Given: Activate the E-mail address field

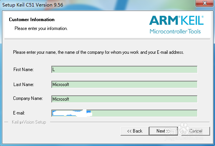Looking at the screenshot, I should (x=124, y=113).
